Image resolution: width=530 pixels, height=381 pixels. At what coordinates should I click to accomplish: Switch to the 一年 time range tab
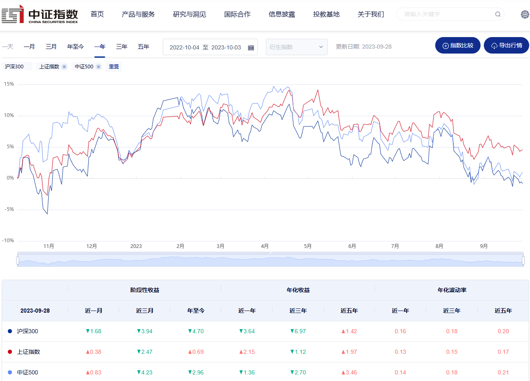pos(100,47)
